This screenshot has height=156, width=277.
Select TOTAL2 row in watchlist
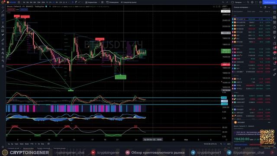tap(252, 88)
